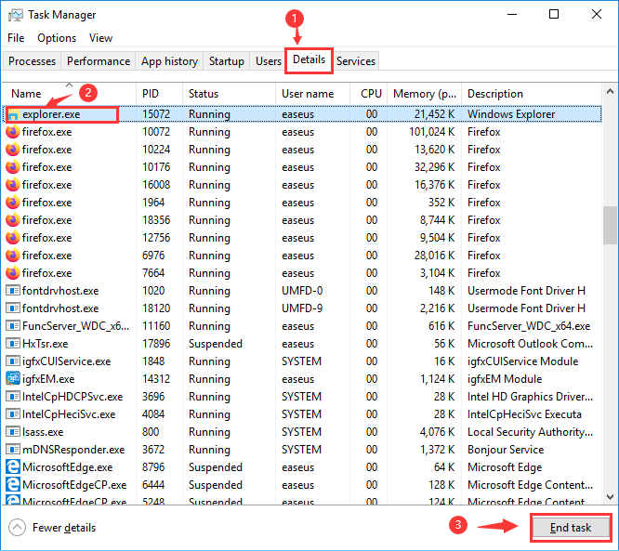Screen dimensions: 619x551
Task: Open the File menu
Action: (x=16, y=38)
